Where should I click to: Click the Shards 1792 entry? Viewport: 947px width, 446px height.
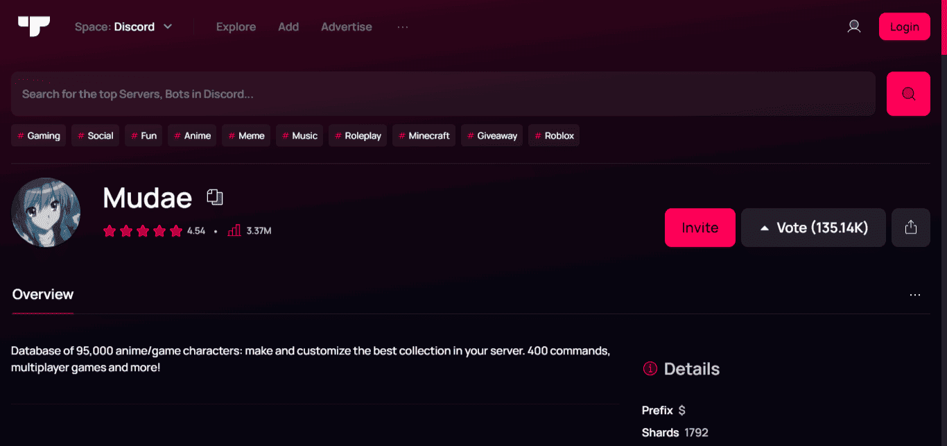(675, 433)
